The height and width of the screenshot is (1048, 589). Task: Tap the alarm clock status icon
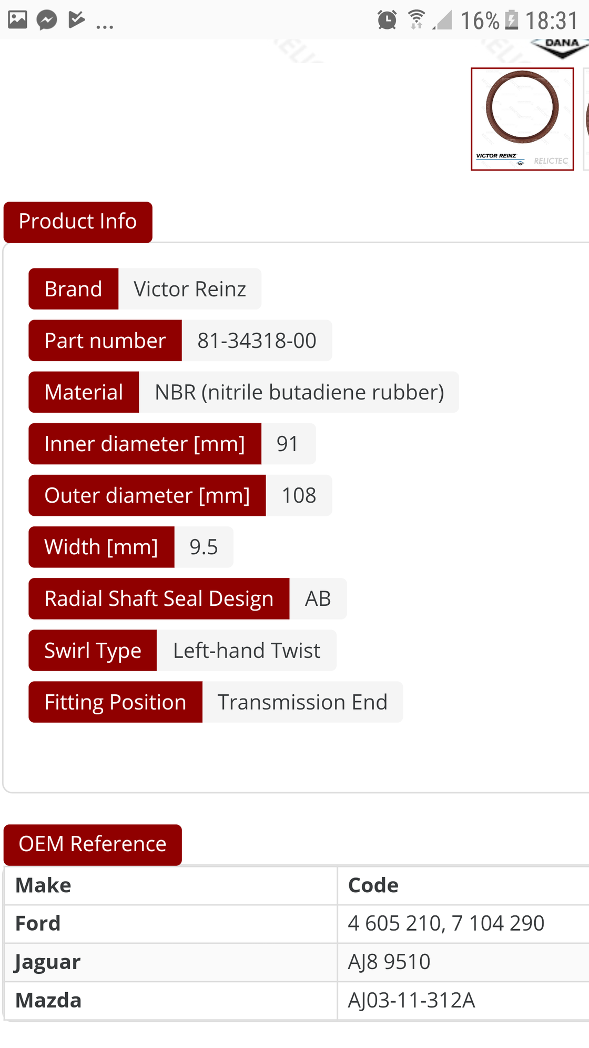pyautogui.click(x=387, y=20)
